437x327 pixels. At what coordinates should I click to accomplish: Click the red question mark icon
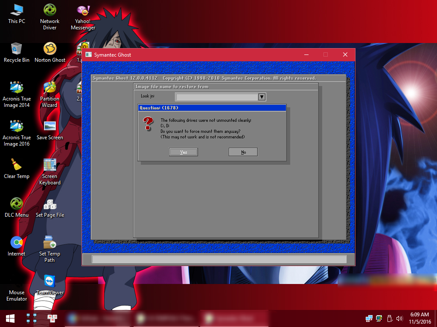pyautogui.click(x=148, y=124)
